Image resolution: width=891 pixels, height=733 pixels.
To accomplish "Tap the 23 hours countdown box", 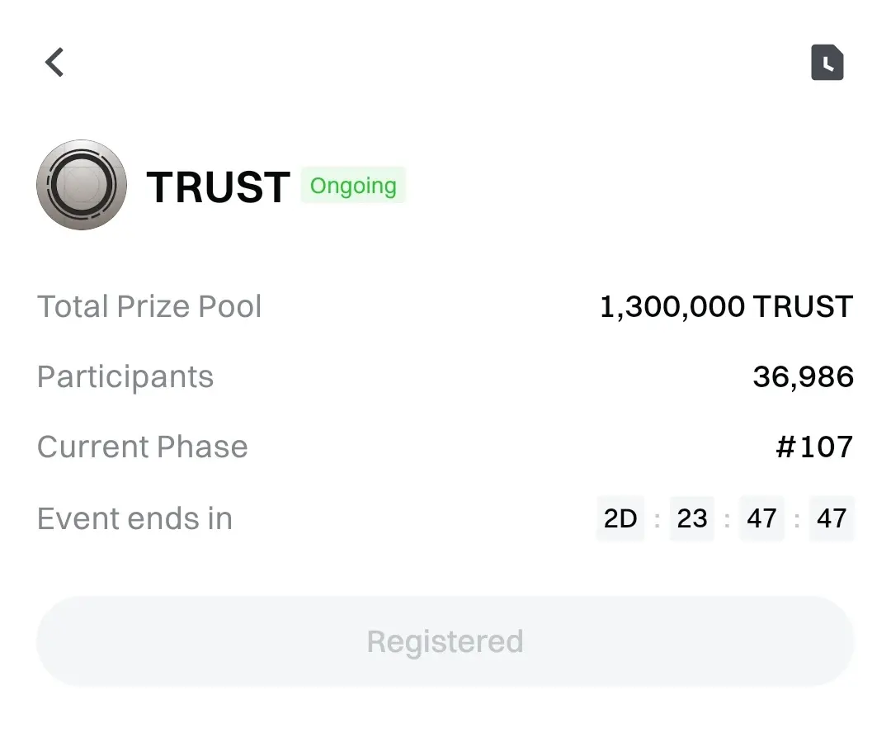I will click(x=692, y=519).
